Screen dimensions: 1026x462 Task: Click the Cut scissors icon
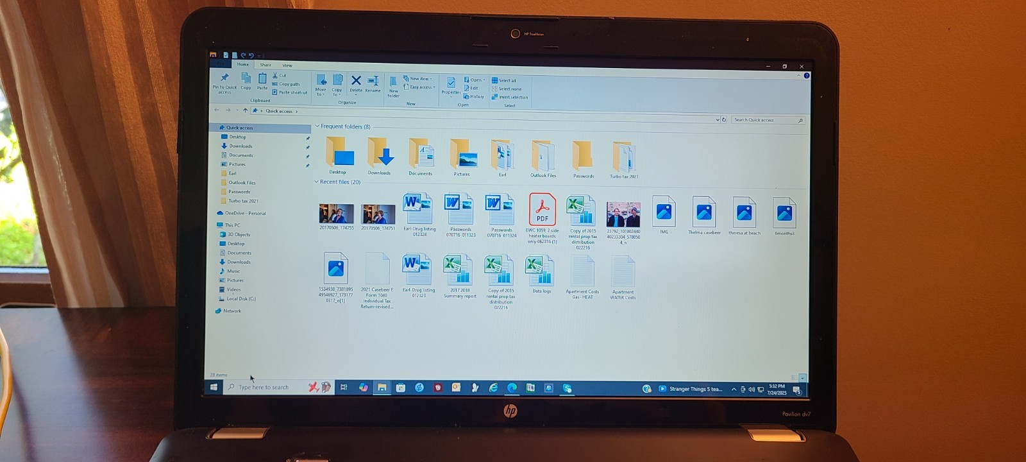275,76
